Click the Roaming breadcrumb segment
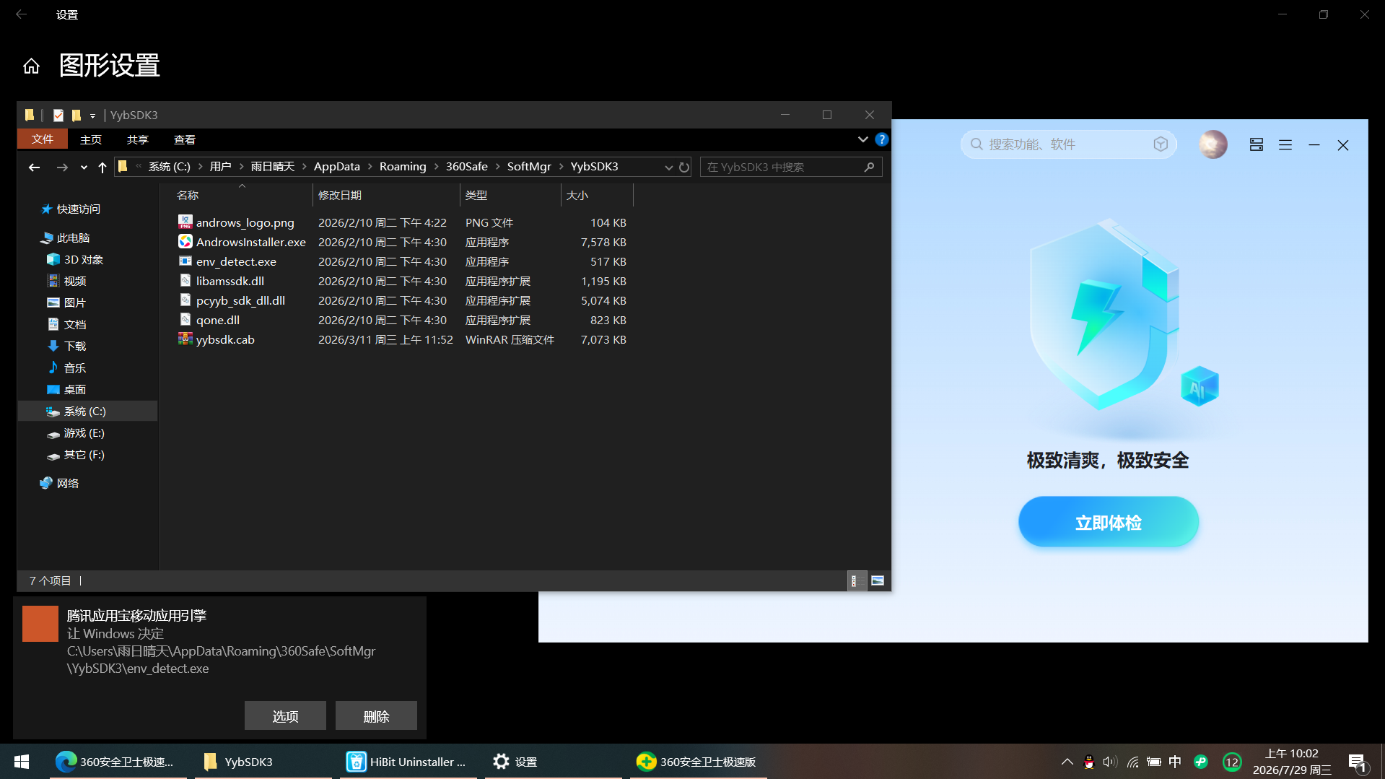The image size is (1385, 779). pyautogui.click(x=403, y=167)
